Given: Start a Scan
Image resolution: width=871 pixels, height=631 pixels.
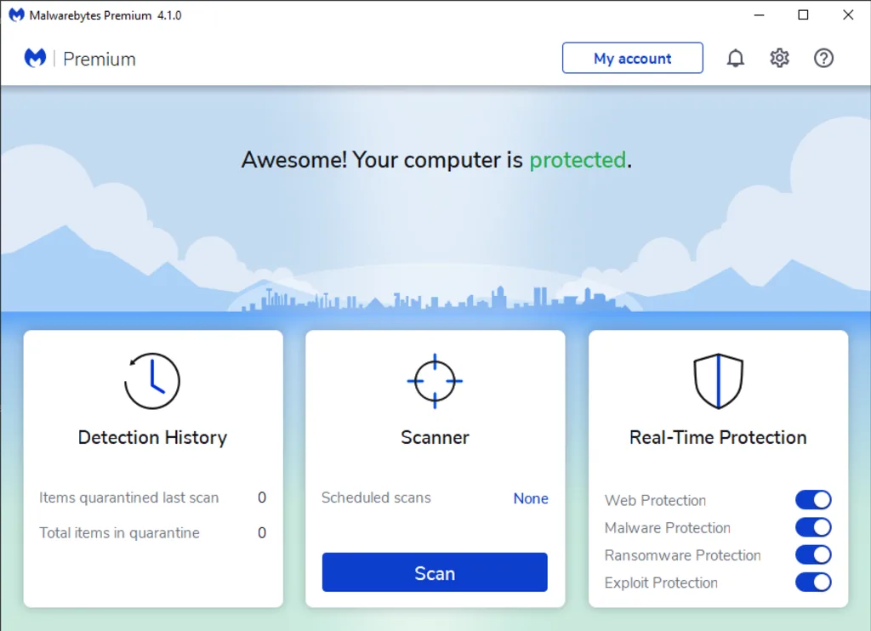Looking at the screenshot, I should click(435, 572).
